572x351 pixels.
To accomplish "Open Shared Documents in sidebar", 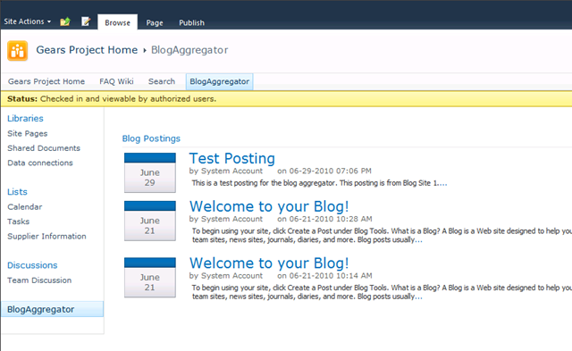I will (44, 148).
